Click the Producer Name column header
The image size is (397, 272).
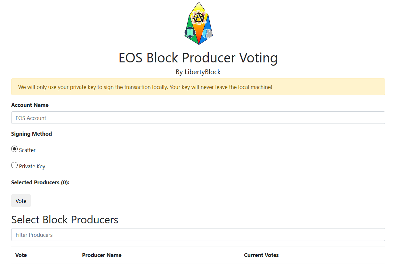pyautogui.click(x=102, y=255)
